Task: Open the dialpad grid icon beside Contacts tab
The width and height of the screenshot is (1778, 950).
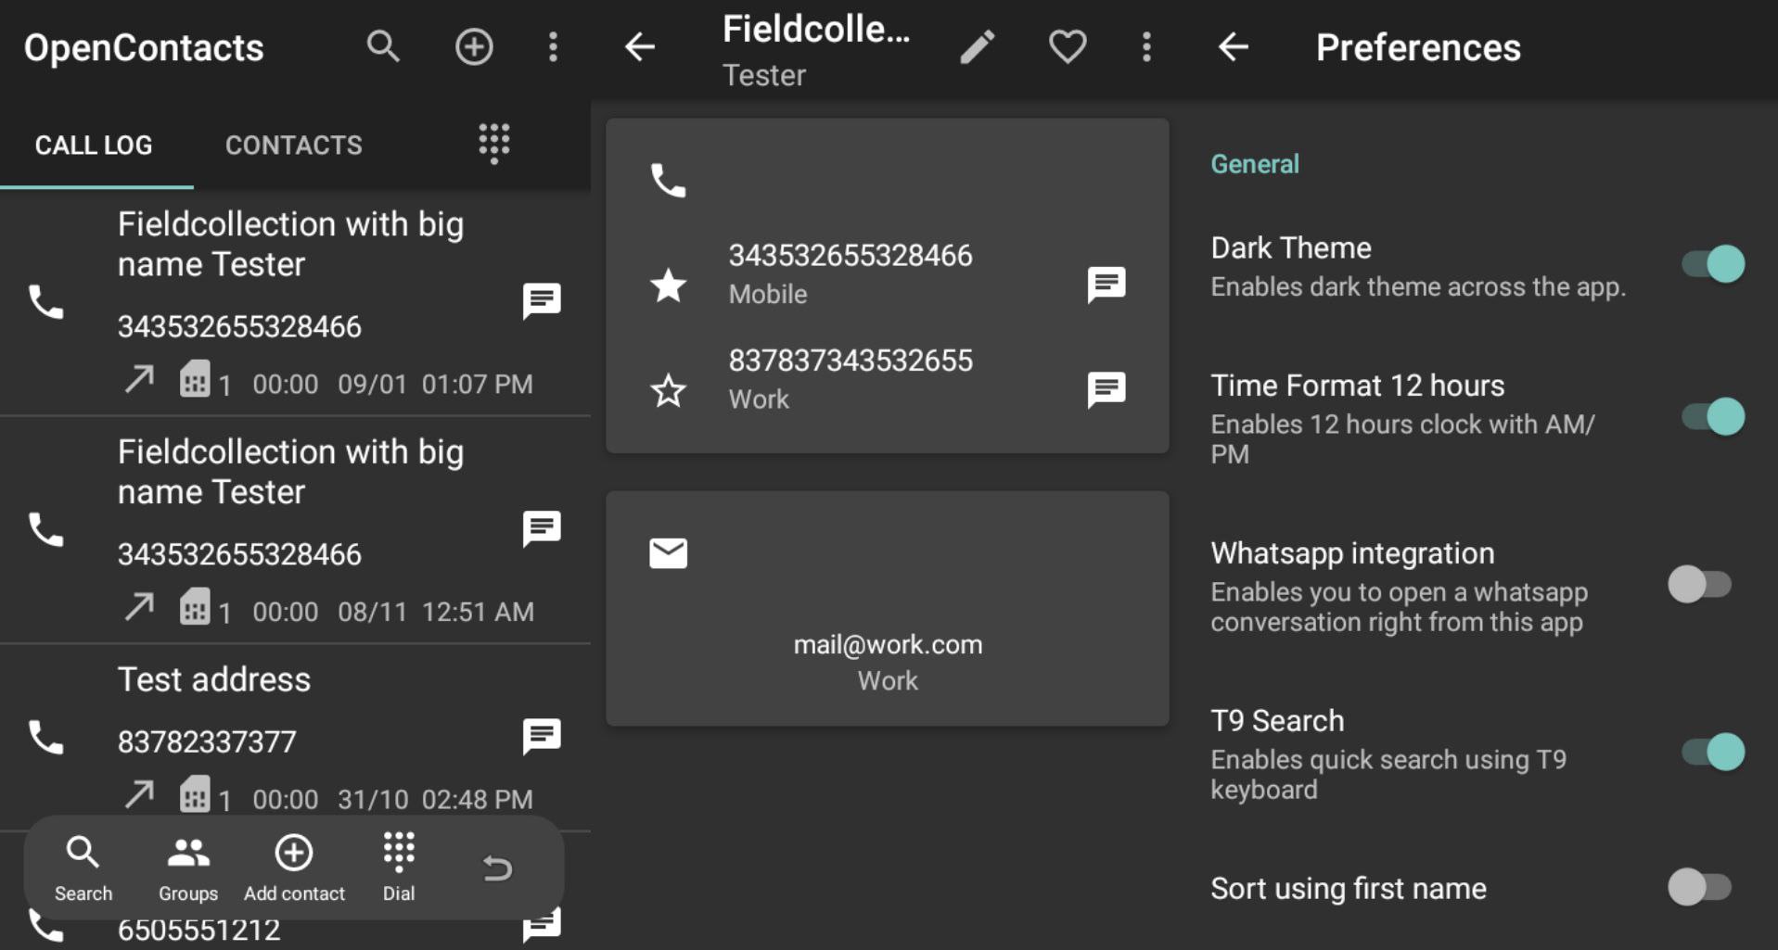Action: tap(493, 144)
